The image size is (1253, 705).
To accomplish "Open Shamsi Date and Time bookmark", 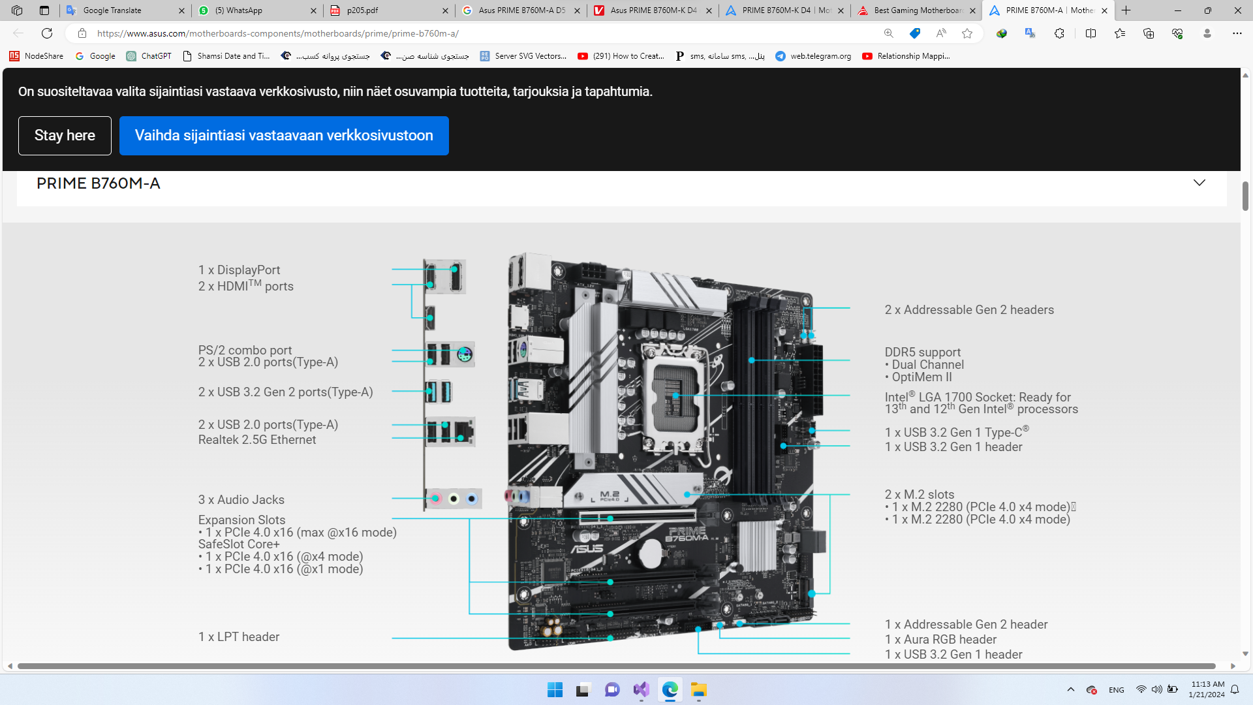I will click(226, 56).
